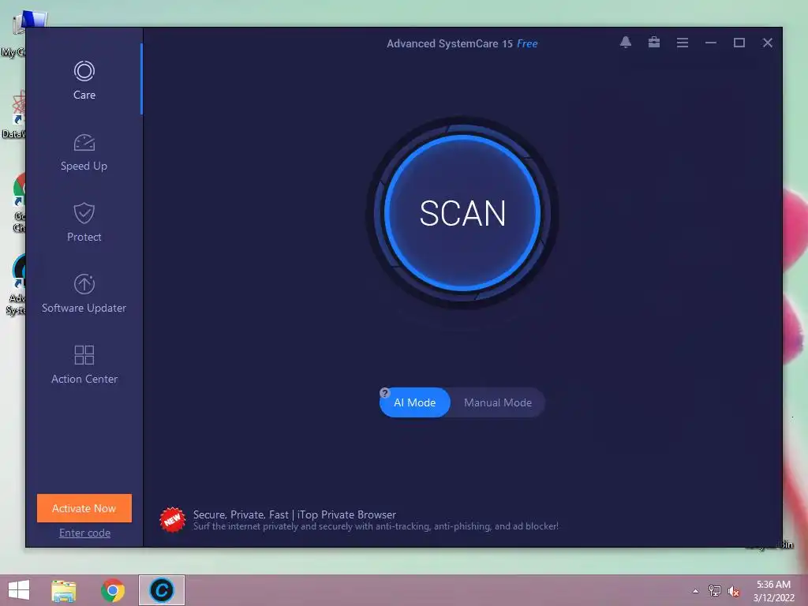The height and width of the screenshot is (606, 808).
Task: Click the red NEW badge icon
Action: pyautogui.click(x=172, y=520)
